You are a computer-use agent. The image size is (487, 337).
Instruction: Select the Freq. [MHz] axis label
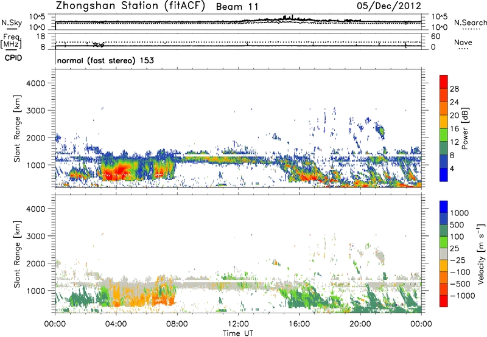pos(12,41)
